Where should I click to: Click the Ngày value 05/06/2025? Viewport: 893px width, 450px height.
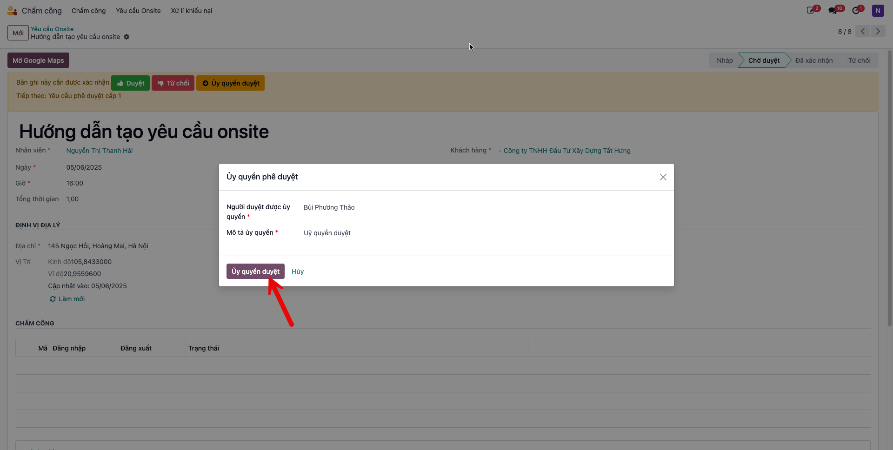pos(84,167)
